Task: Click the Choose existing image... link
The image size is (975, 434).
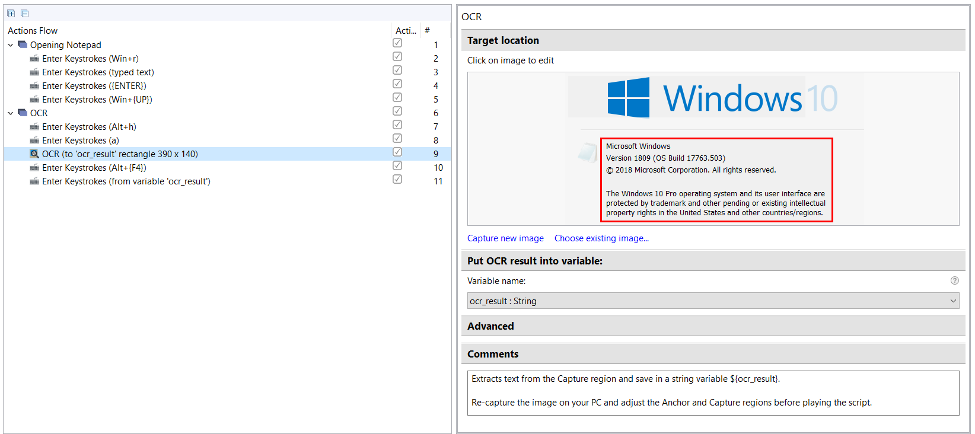Action: click(x=601, y=238)
